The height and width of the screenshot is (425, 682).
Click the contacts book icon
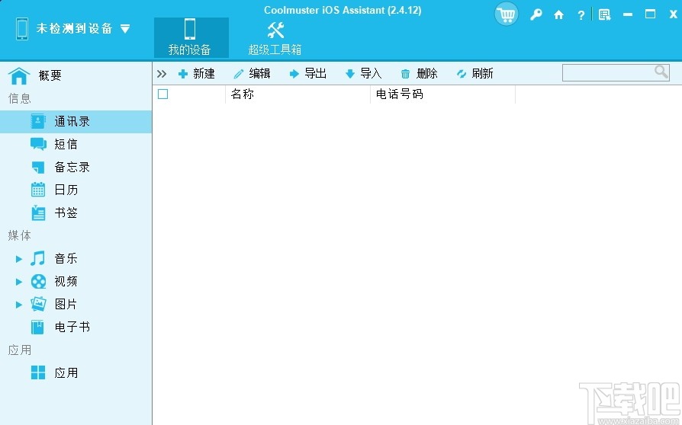38,121
